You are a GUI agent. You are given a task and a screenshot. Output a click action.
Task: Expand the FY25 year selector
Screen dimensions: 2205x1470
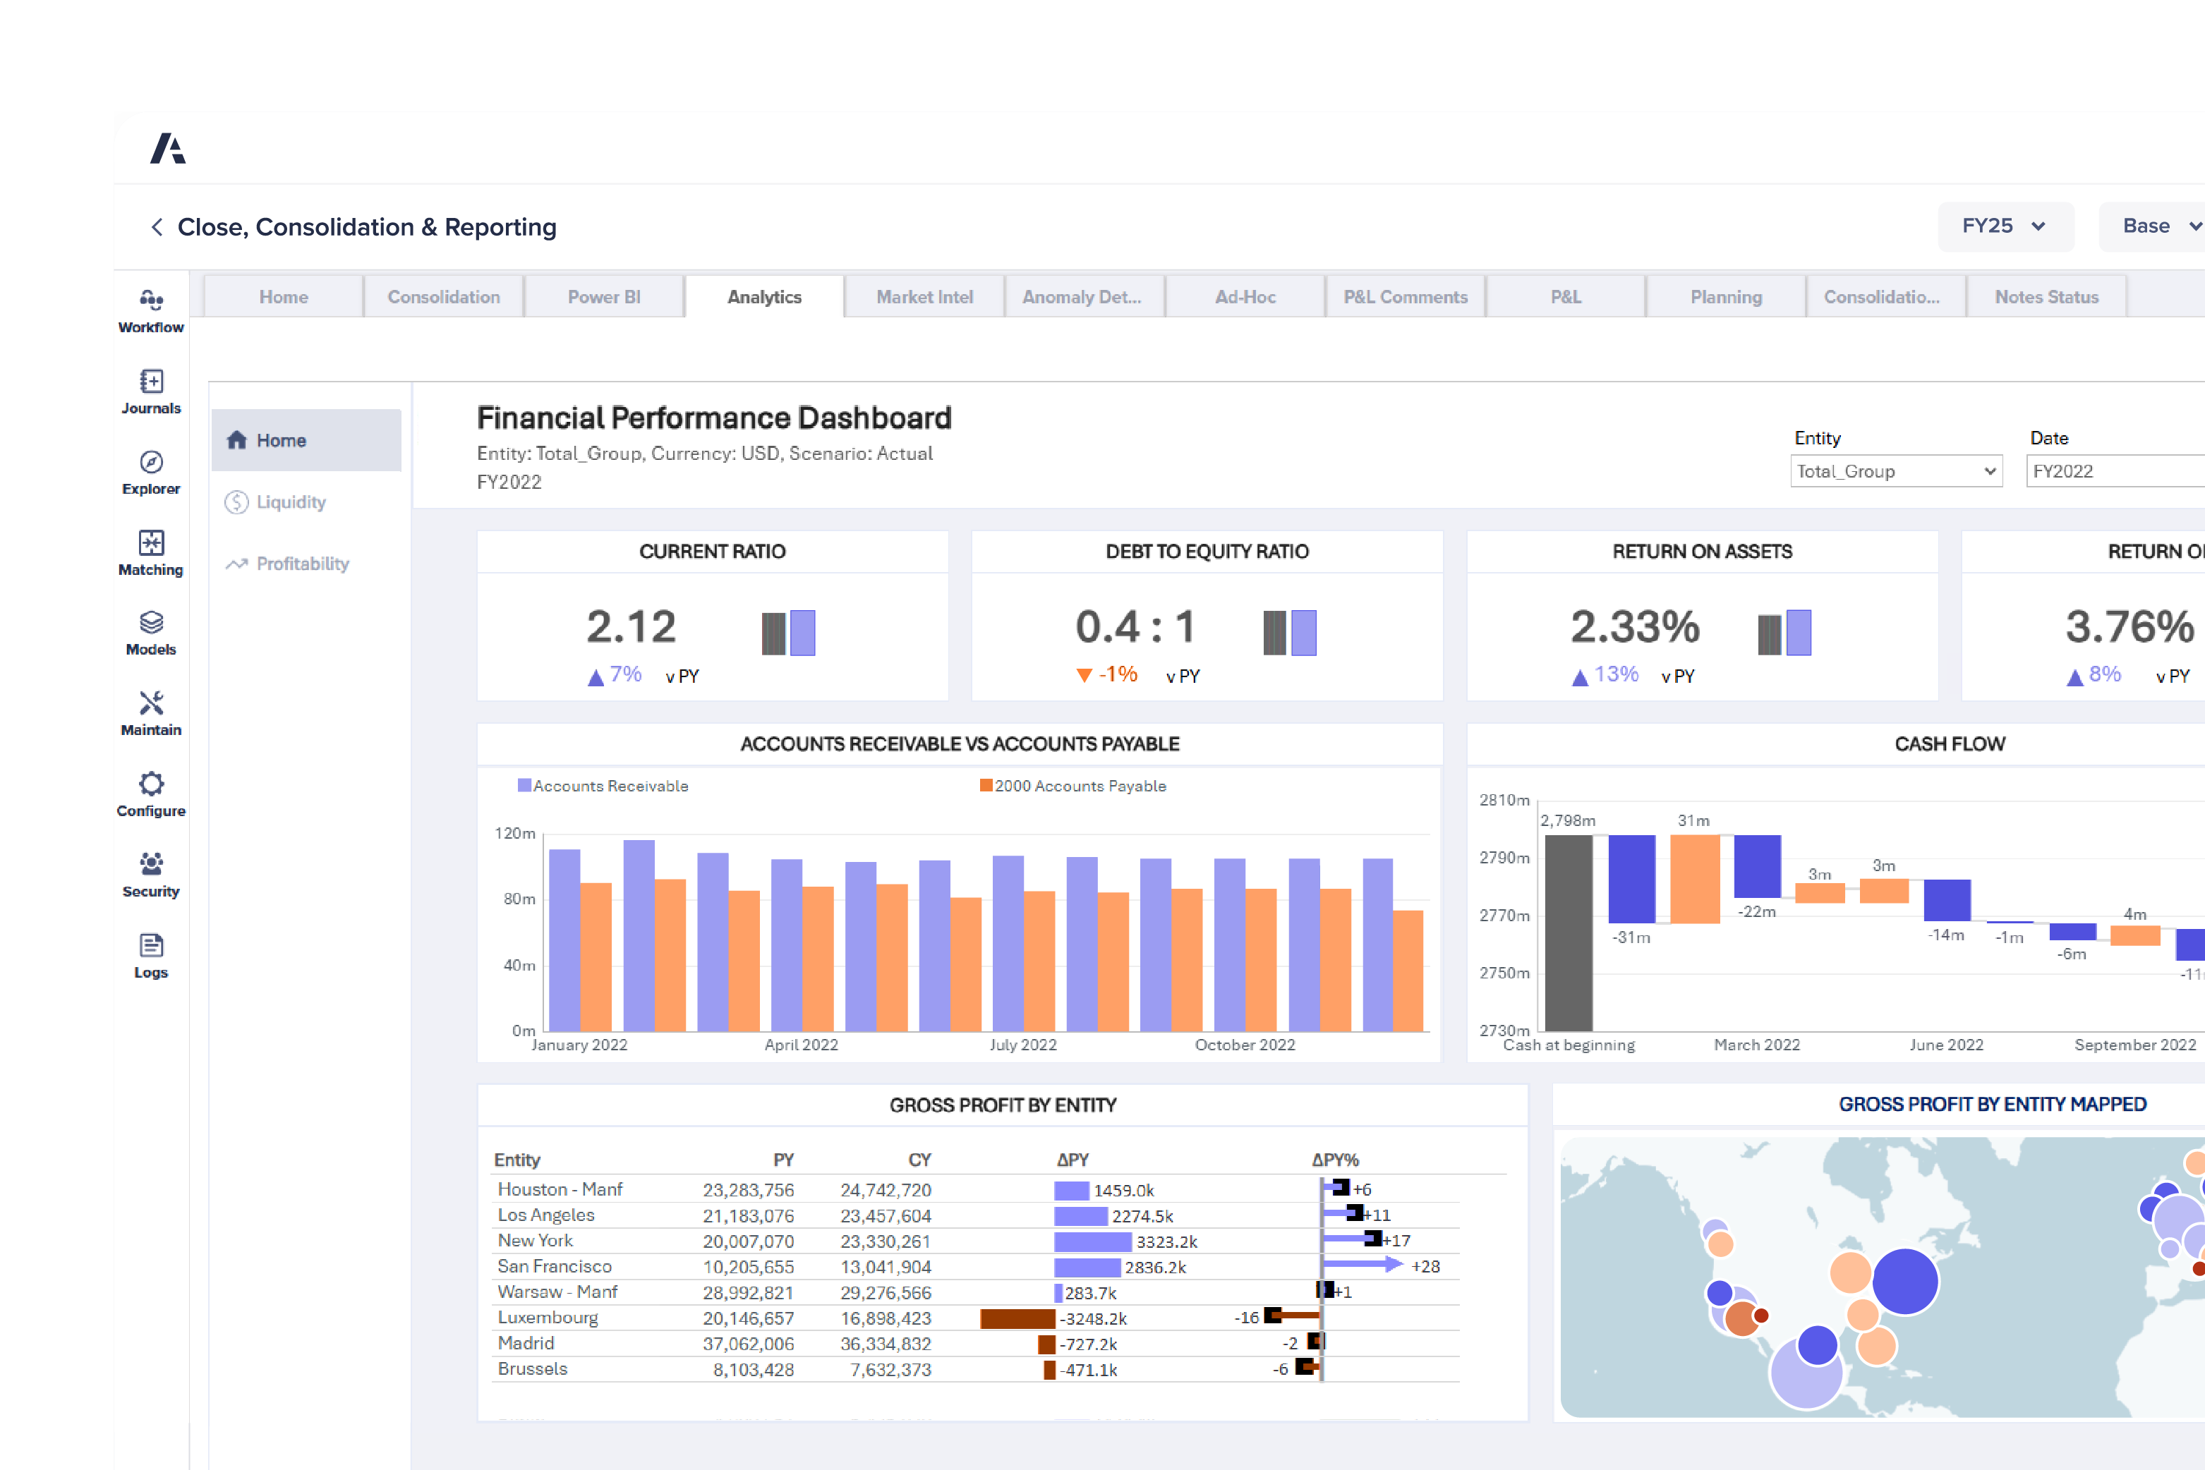[2005, 226]
